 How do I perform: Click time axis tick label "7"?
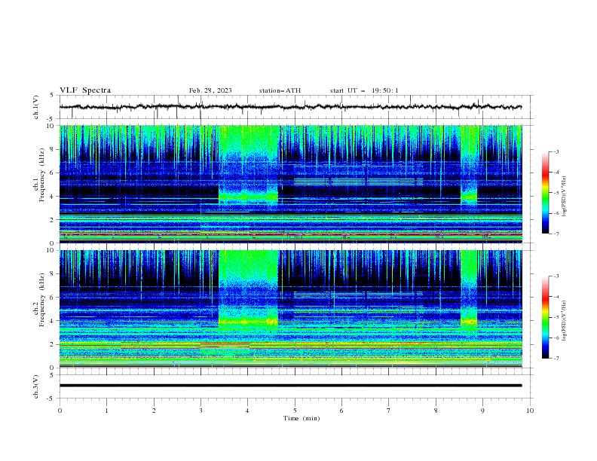pos(389,411)
